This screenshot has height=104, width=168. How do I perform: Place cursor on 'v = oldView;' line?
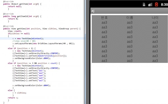point(19,93)
